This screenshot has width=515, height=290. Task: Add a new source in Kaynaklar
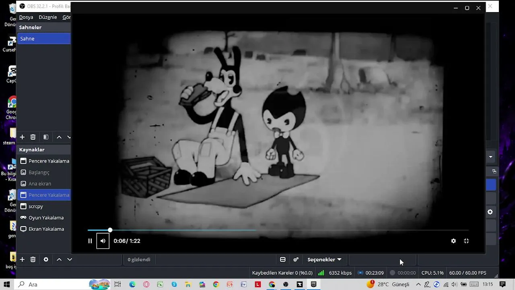pos(22,259)
